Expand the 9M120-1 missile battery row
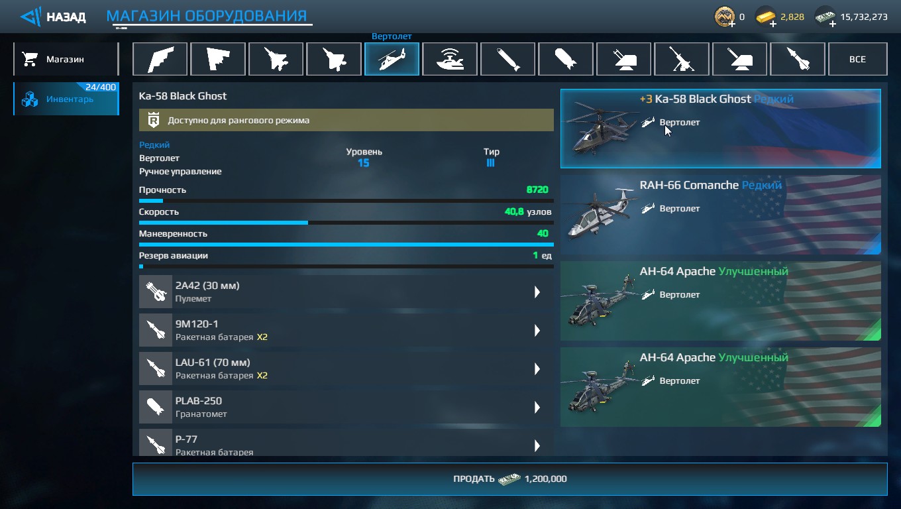 (346, 331)
